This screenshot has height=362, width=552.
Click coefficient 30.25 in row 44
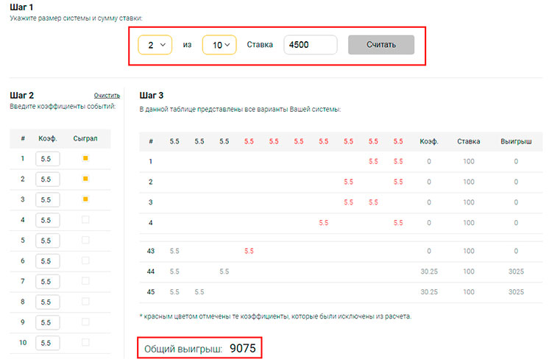[429, 271]
